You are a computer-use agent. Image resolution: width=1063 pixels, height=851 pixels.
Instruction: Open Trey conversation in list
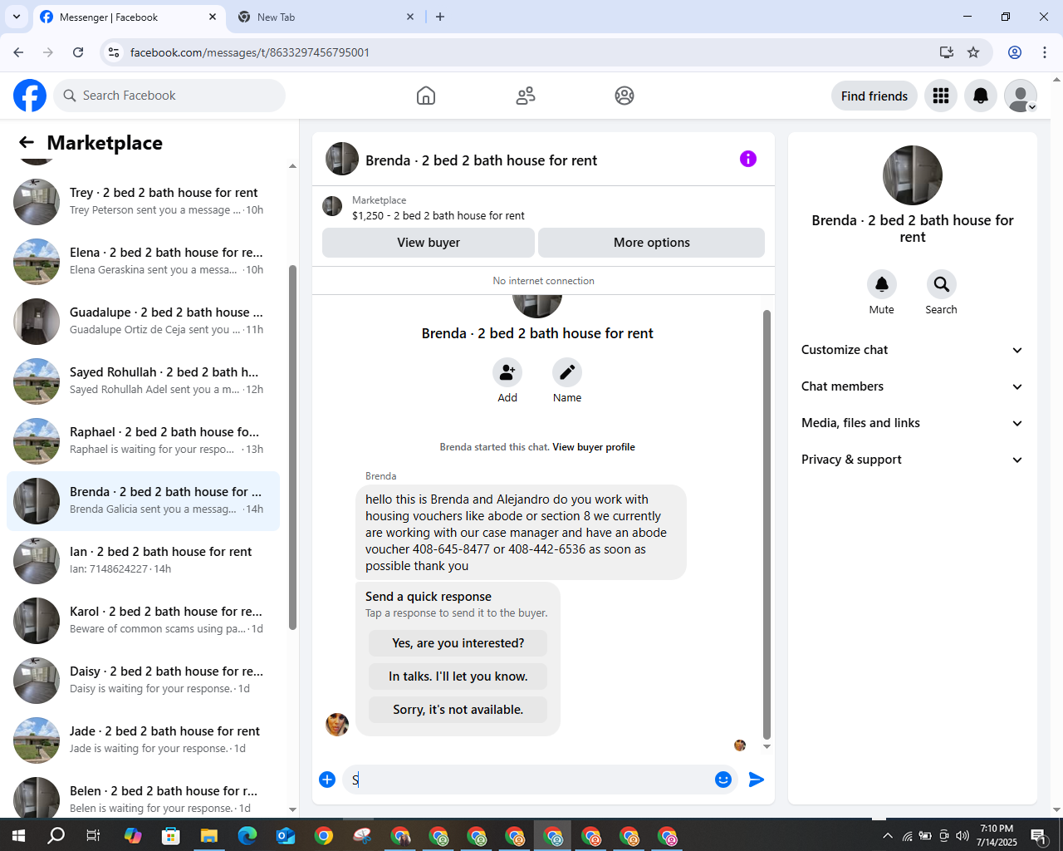click(x=143, y=201)
